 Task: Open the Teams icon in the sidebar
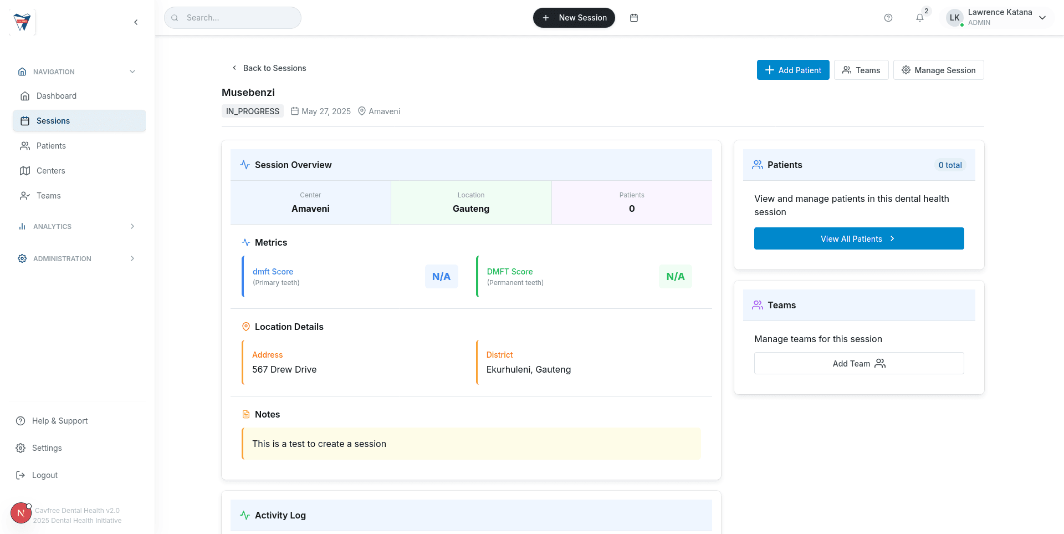pos(25,195)
